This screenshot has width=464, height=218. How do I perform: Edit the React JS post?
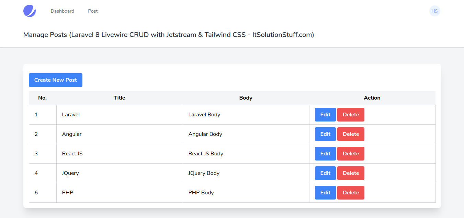tap(325, 153)
